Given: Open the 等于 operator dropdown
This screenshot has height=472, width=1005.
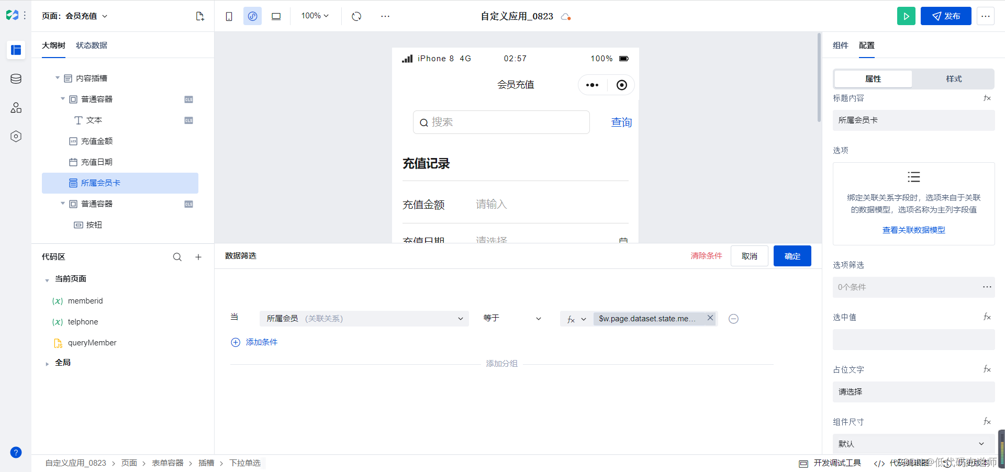Looking at the screenshot, I should [512, 318].
